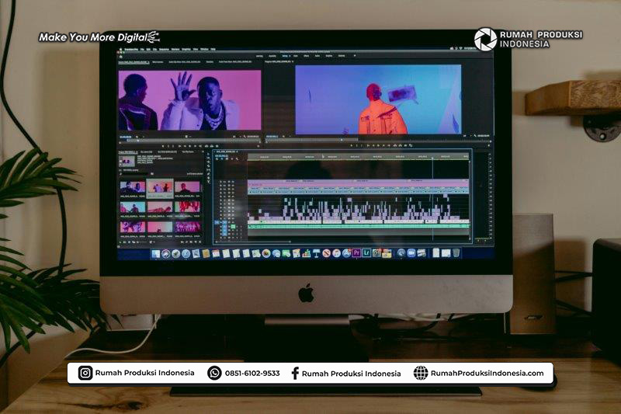Click the Source monitor video preview
This screenshot has height=414, width=621.
tap(189, 101)
